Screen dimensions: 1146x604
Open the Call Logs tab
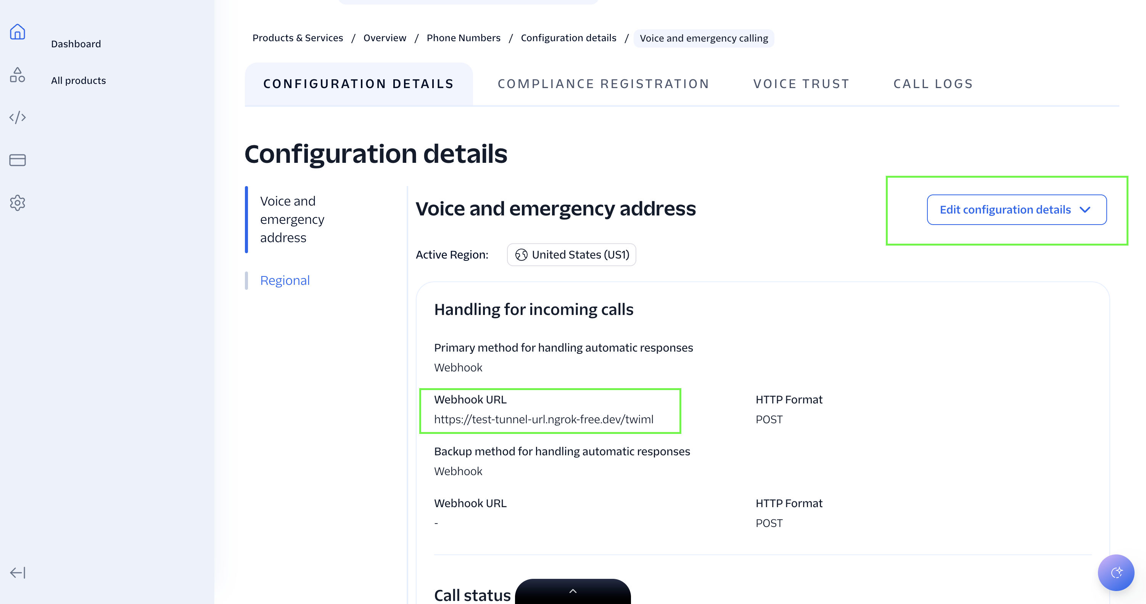point(933,84)
